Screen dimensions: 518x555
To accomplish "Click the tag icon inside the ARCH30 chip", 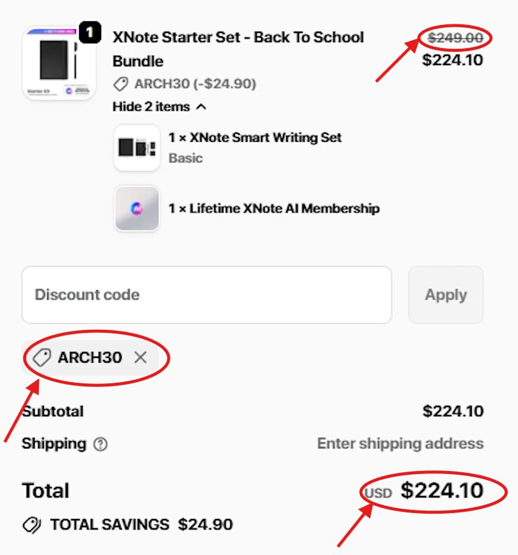I will pos(41,357).
